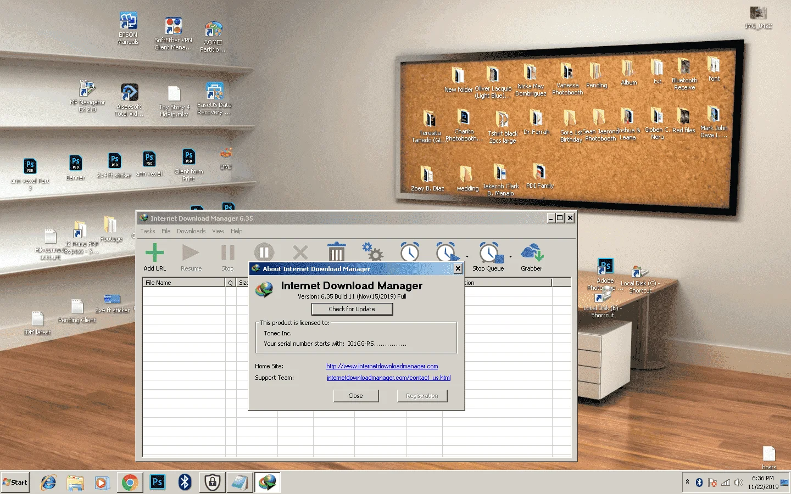Expand the Start Queue dropdown arrow
This screenshot has width=791, height=494.
click(x=467, y=256)
